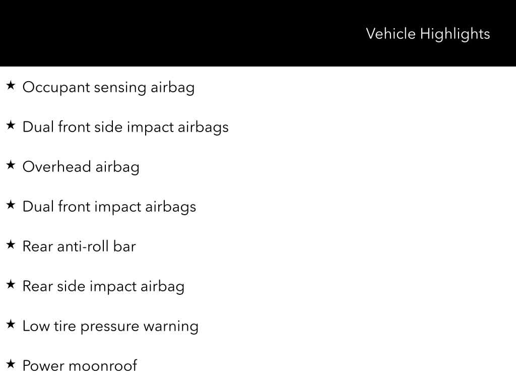516x387 pixels.
Task: Select the Overhead airbag list item text
Action: tap(81, 167)
